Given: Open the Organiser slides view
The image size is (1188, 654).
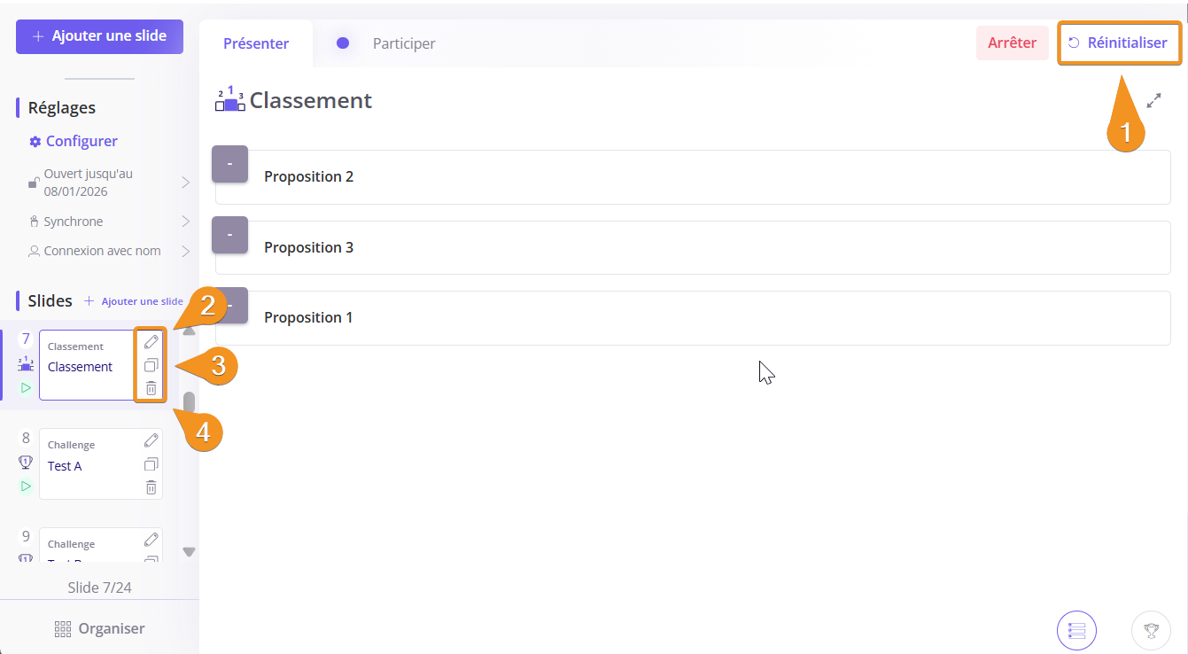Looking at the screenshot, I should click(99, 628).
